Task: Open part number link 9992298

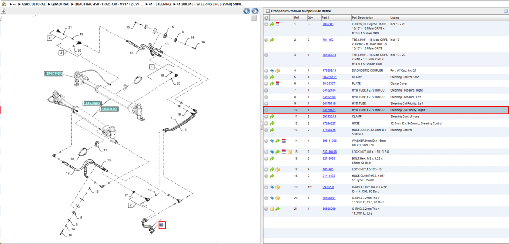Action: pyautogui.click(x=328, y=187)
